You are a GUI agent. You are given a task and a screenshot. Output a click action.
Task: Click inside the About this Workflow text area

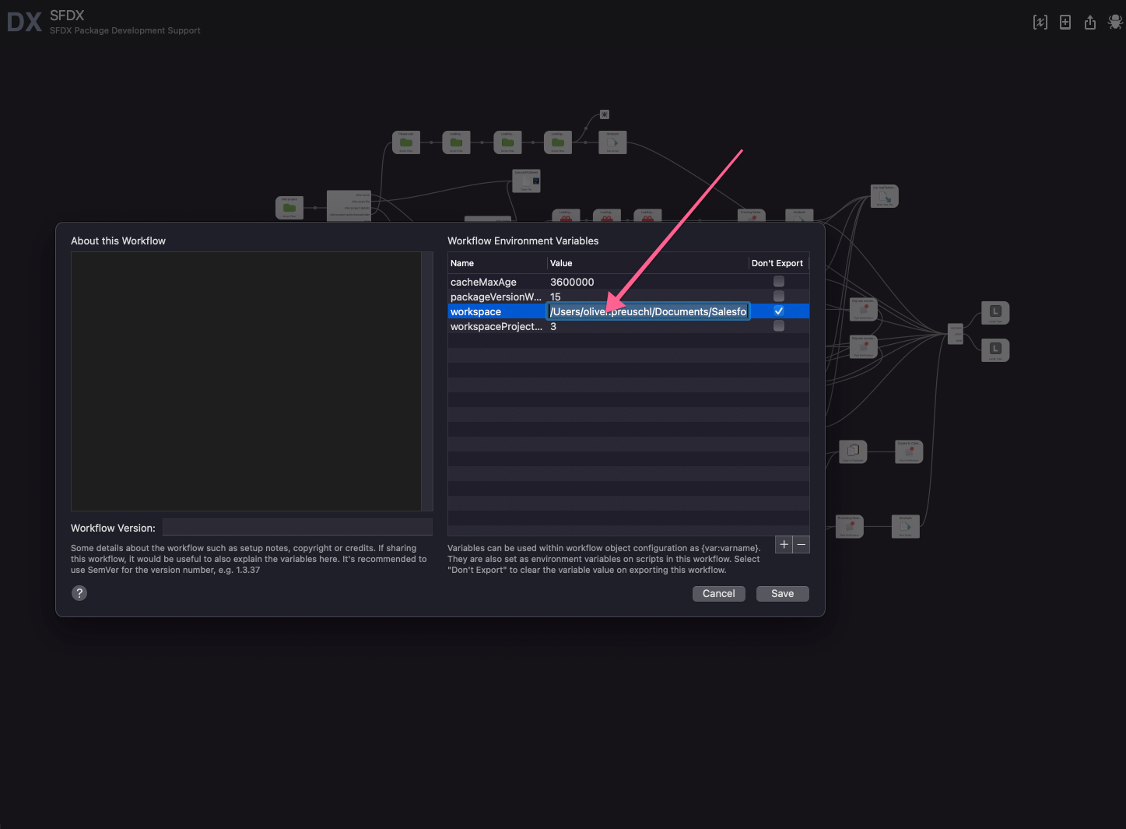(x=247, y=381)
